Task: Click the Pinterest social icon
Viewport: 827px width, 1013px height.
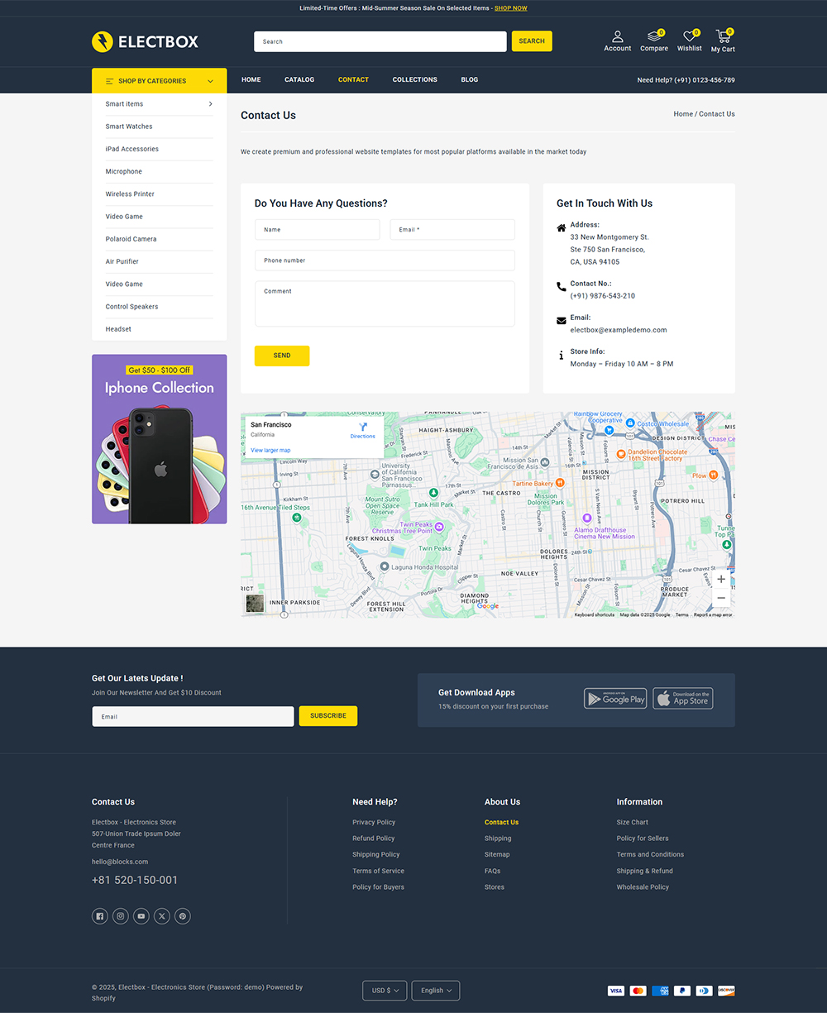Action: click(x=182, y=915)
